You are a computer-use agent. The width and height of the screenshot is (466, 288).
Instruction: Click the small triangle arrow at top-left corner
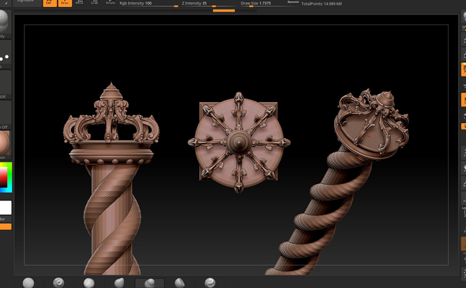5,3
